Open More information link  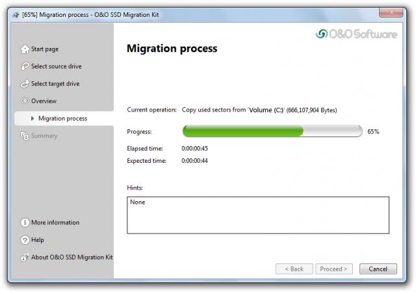click(x=55, y=223)
